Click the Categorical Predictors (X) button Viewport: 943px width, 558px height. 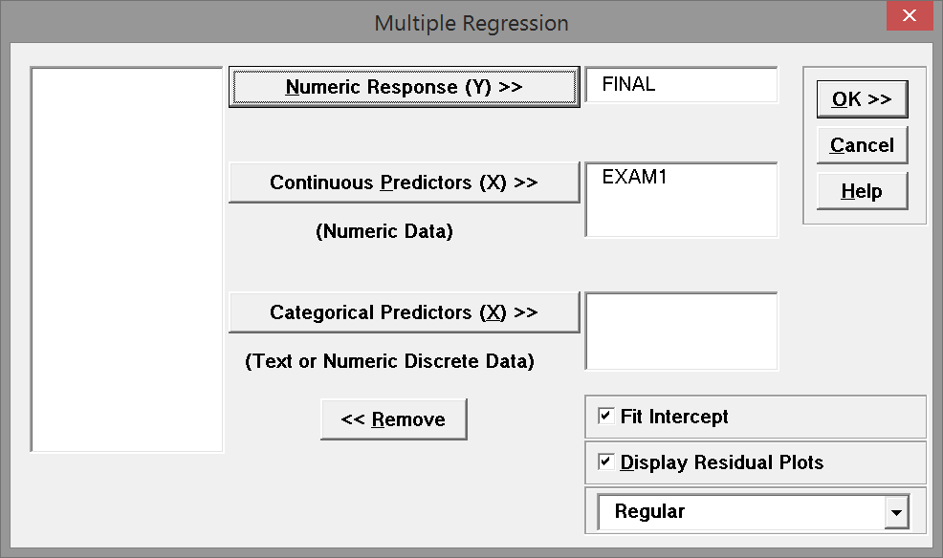(x=403, y=311)
